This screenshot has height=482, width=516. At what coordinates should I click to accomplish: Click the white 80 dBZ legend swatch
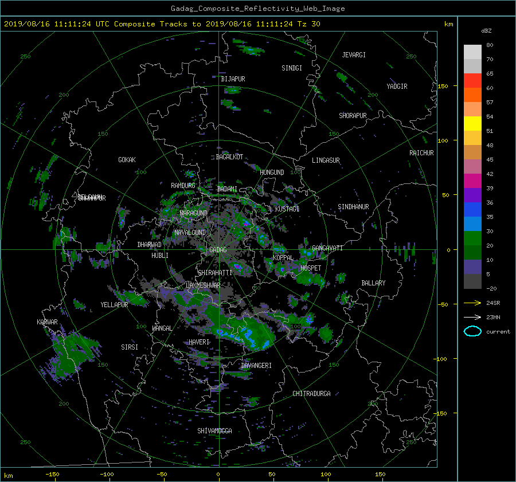[472, 52]
